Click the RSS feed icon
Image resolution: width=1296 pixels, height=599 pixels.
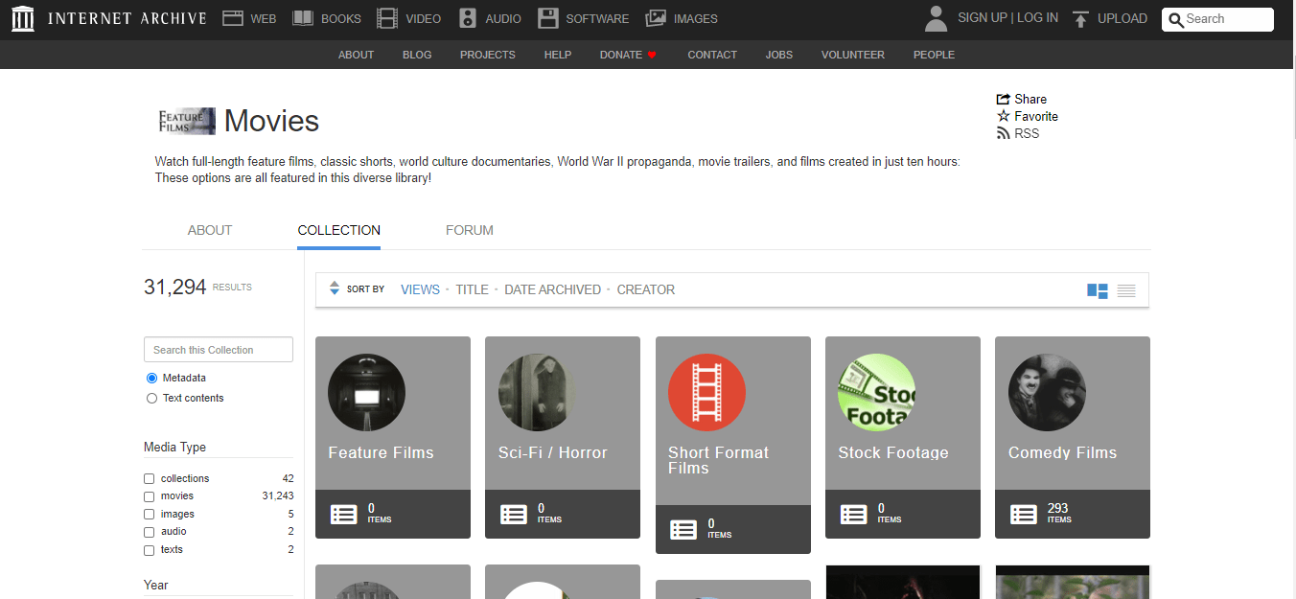[1004, 133]
